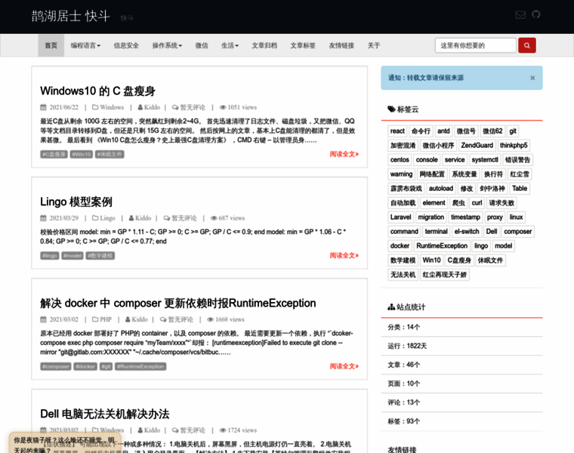Open the 信息安全 nav item
Image resolution: width=574 pixels, height=453 pixels.
(126, 45)
